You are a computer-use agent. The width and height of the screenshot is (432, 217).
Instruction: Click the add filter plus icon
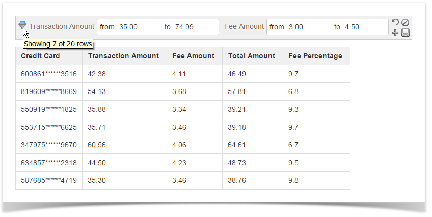pos(395,33)
